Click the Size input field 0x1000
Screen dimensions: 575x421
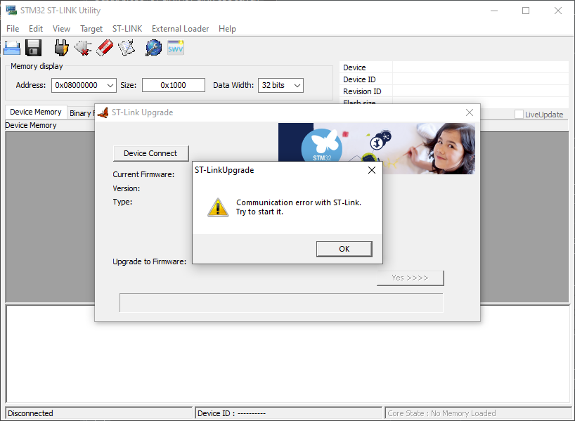coord(174,86)
